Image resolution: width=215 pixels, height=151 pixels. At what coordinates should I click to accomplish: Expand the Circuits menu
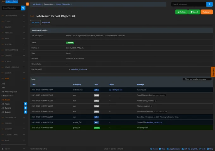[13, 56]
